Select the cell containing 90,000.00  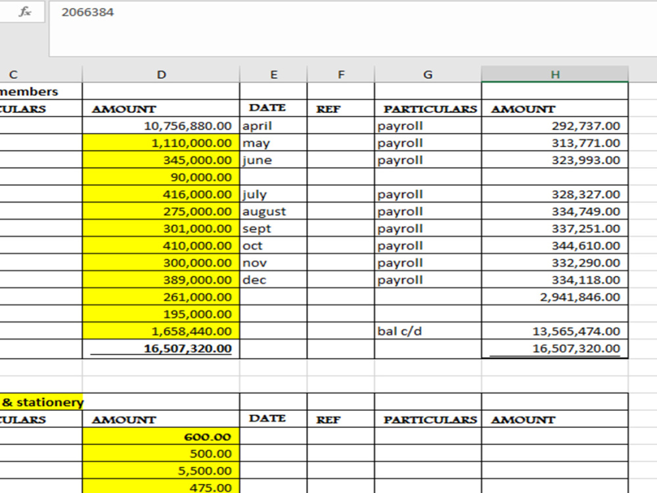162,177
